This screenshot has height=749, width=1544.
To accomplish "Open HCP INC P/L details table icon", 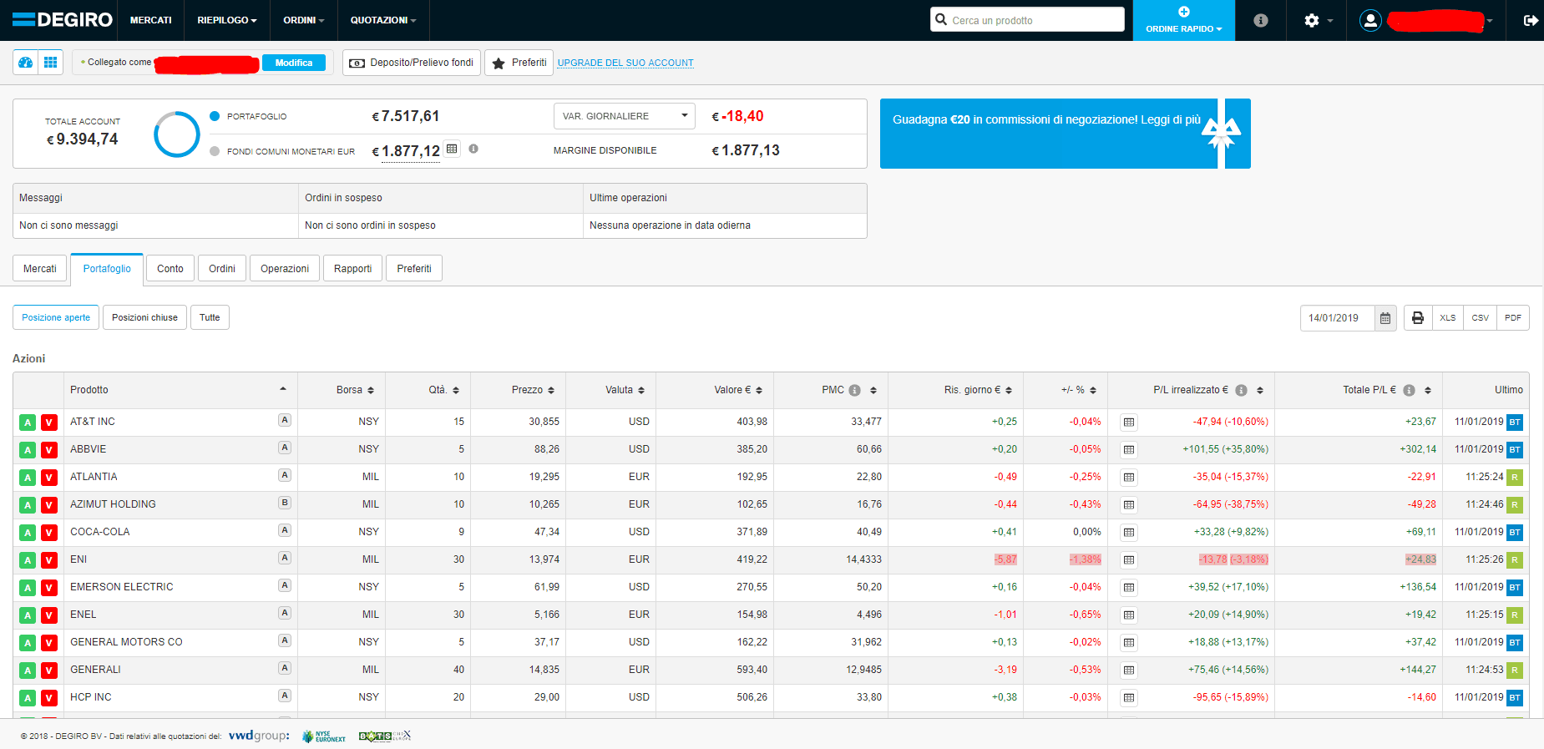I will click(1129, 698).
